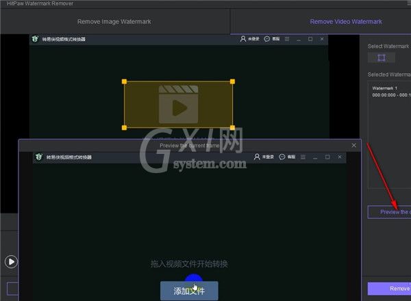Screen dimensions: 411x301
Task: Click the converter logo in upper video frame
Action: coord(35,39)
